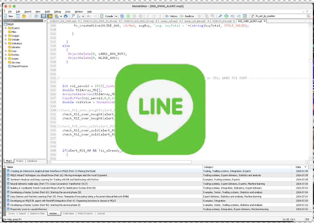Switch to money_rich.mq5 tab
Viewport: 314px width, 223px height.
coord(169,21)
